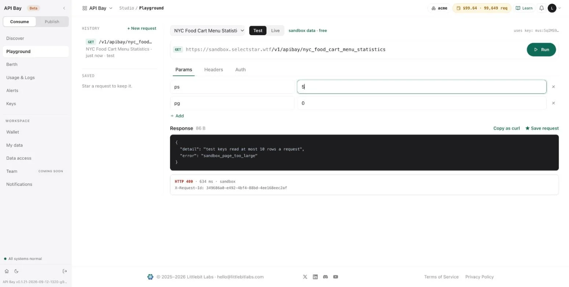The image size is (569, 287).
Task: Switch to Consume mode
Action: [x=19, y=22]
